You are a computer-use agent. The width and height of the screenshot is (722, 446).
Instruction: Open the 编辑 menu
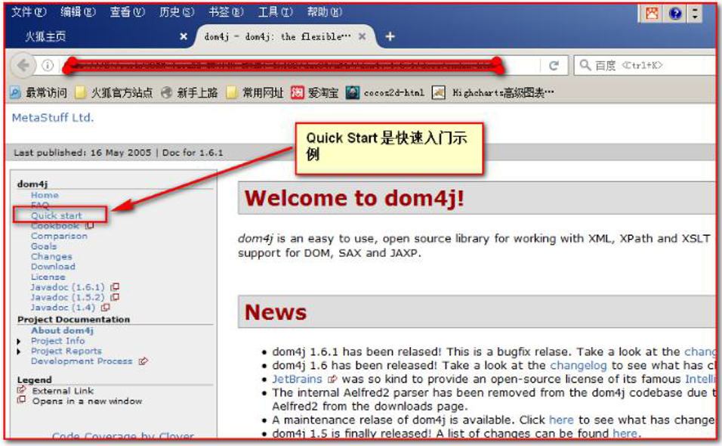tap(78, 12)
